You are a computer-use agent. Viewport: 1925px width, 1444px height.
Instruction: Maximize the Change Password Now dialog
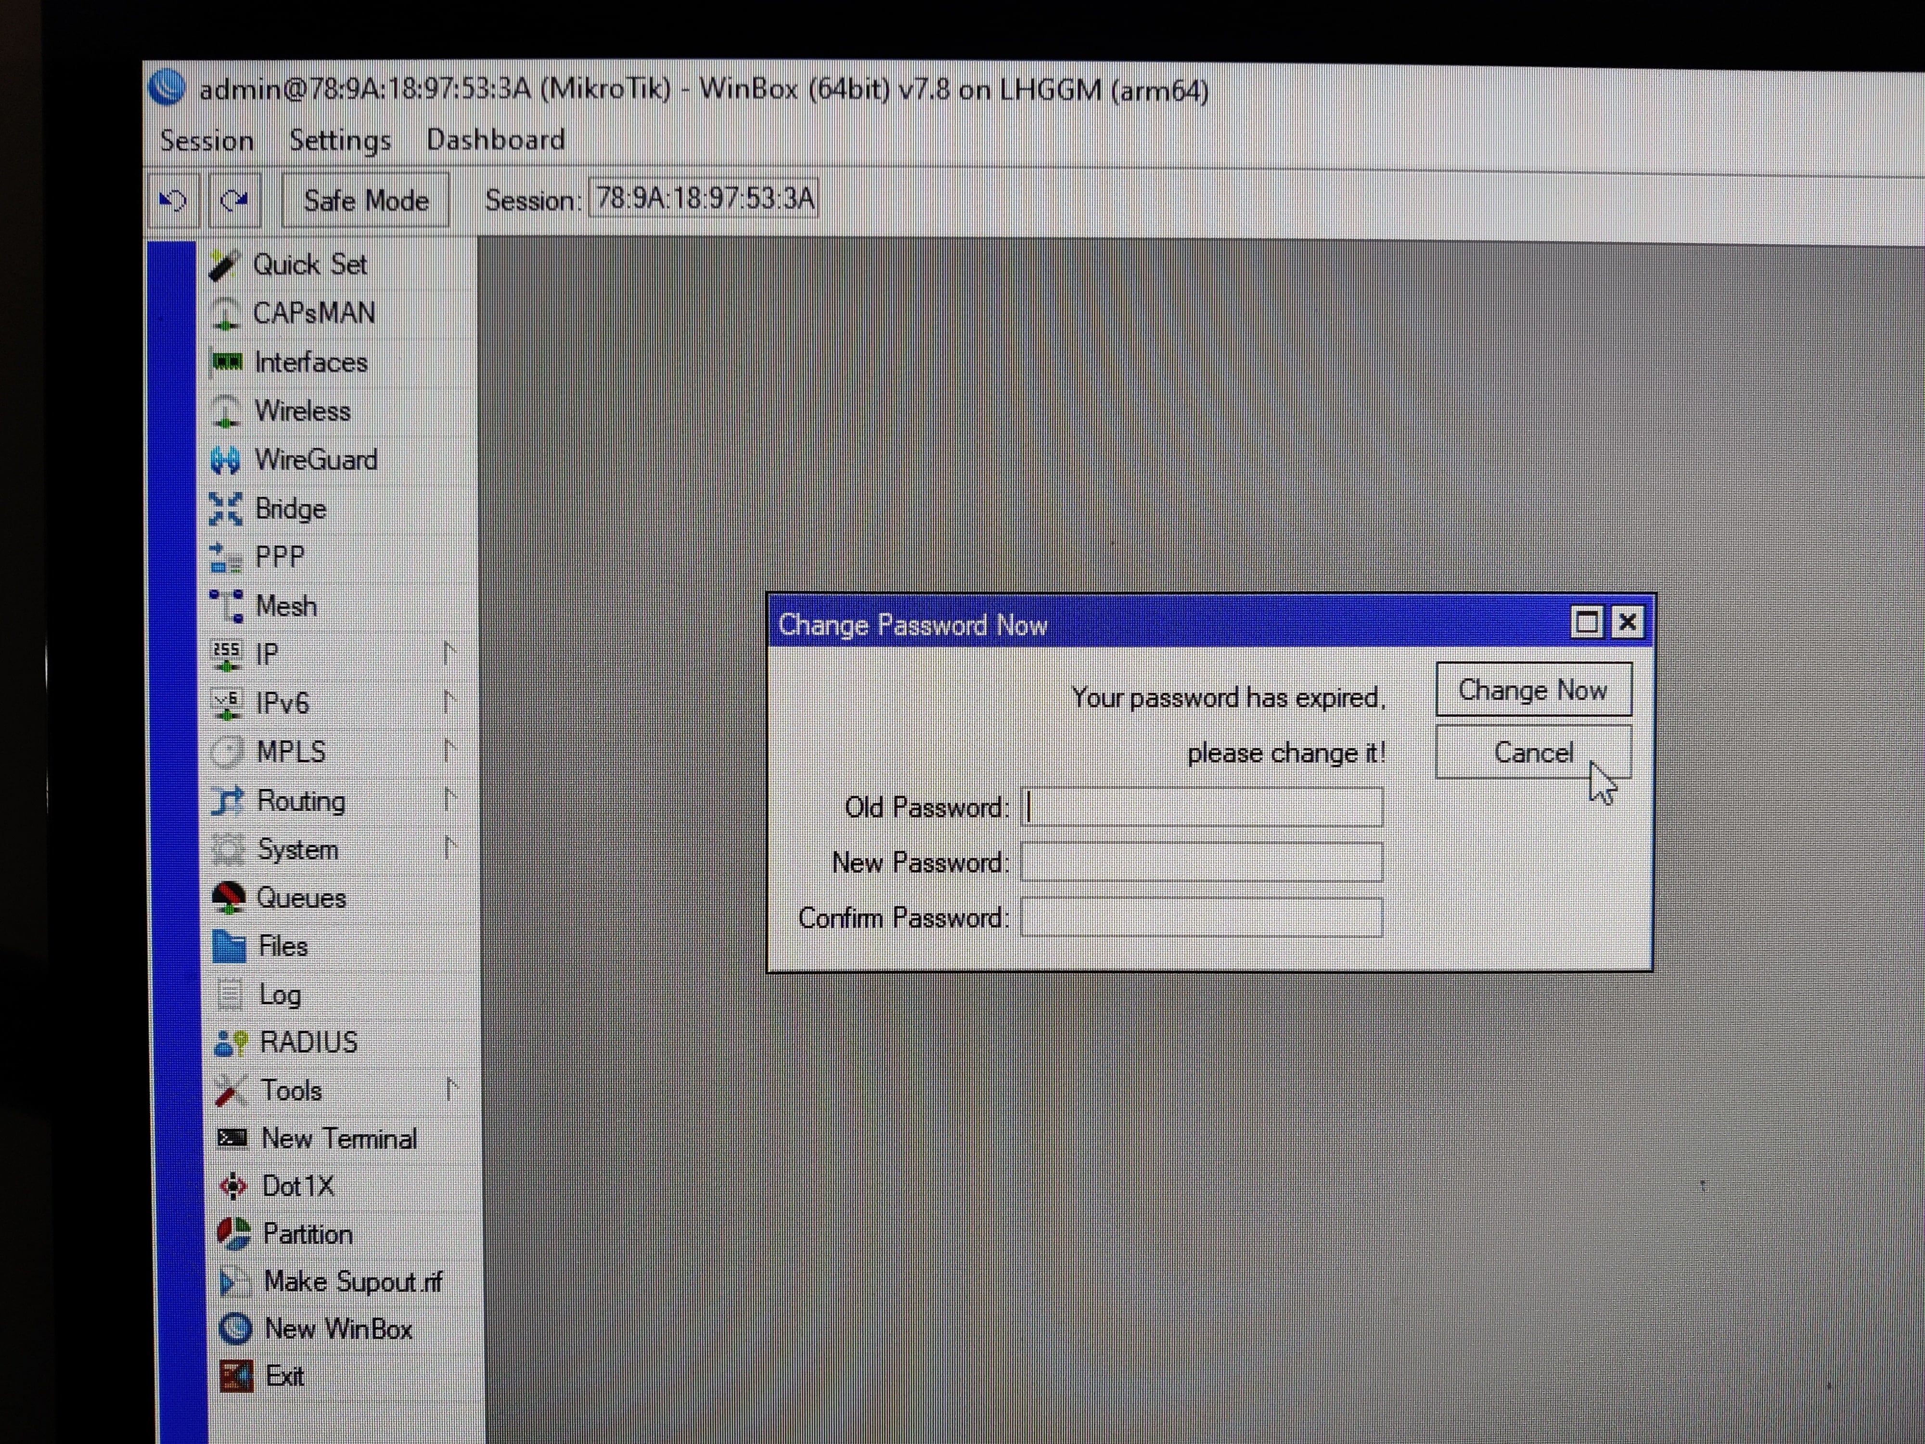(1587, 622)
